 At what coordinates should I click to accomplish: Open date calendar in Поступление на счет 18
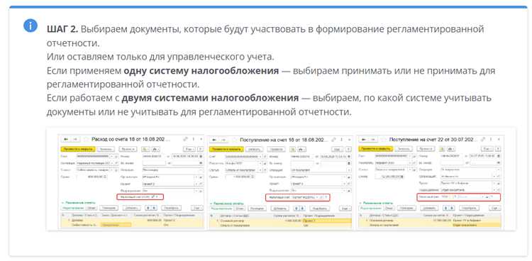point(349,156)
